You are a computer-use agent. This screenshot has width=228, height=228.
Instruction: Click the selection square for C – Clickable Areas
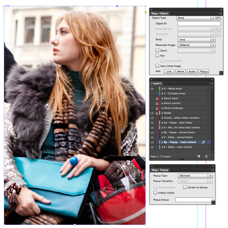tap(208, 93)
